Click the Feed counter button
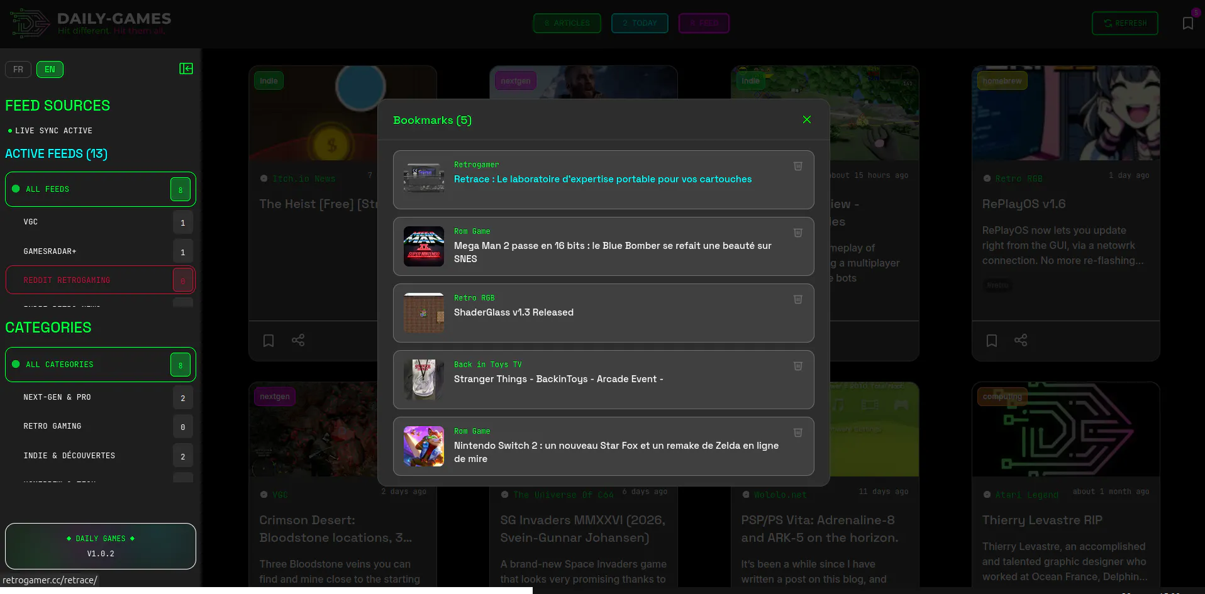This screenshot has height=594, width=1205. coord(704,23)
